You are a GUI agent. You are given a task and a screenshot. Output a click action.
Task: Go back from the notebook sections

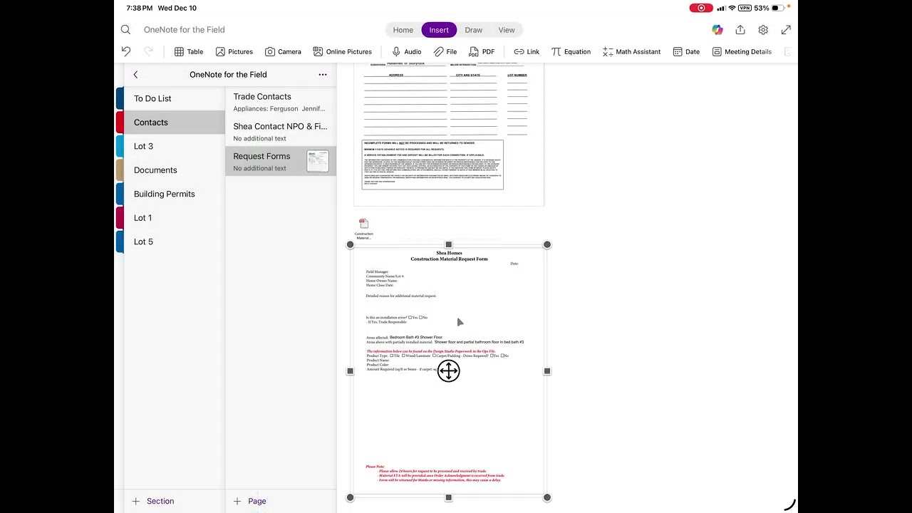[135, 74]
